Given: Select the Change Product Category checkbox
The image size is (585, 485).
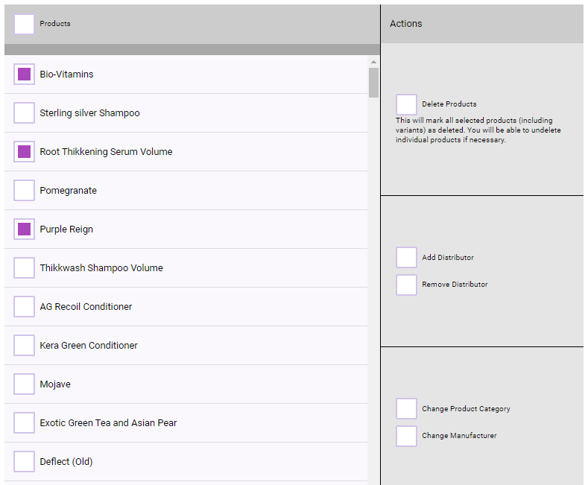Looking at the screenshot, I should click(x=406, y=409).
